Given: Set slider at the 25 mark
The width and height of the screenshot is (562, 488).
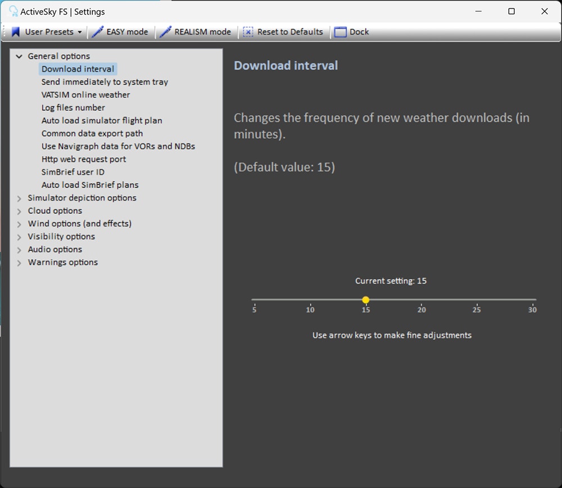Looking at the screenshot, I should pos(477,300).
